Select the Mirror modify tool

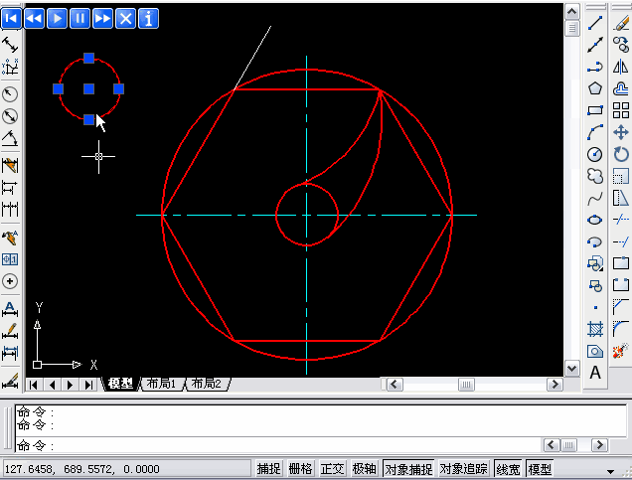pyautogui.click(x=621, y=67)
